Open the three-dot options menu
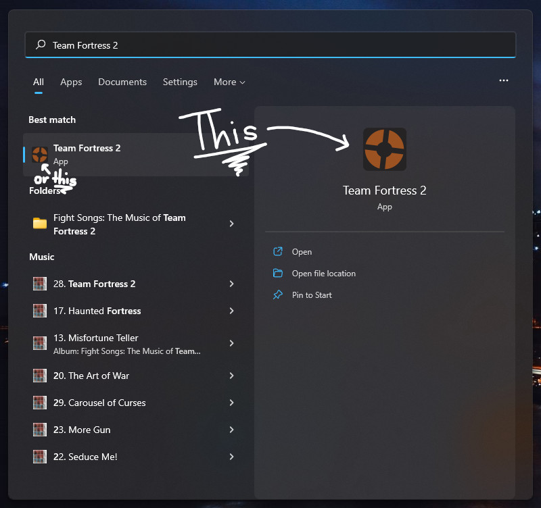Screen dimensions: 541x508 coord(504,80)
